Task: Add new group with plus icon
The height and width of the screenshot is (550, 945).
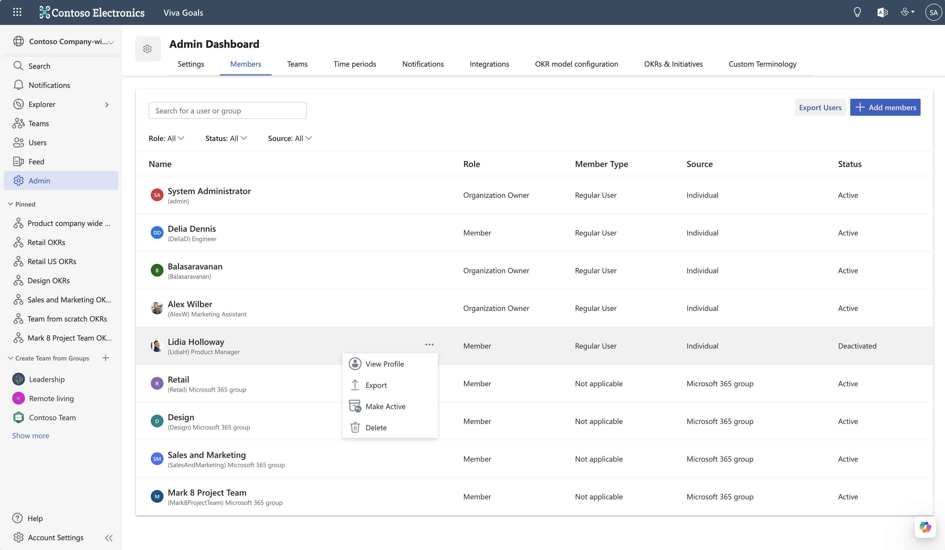Action: 106,358
